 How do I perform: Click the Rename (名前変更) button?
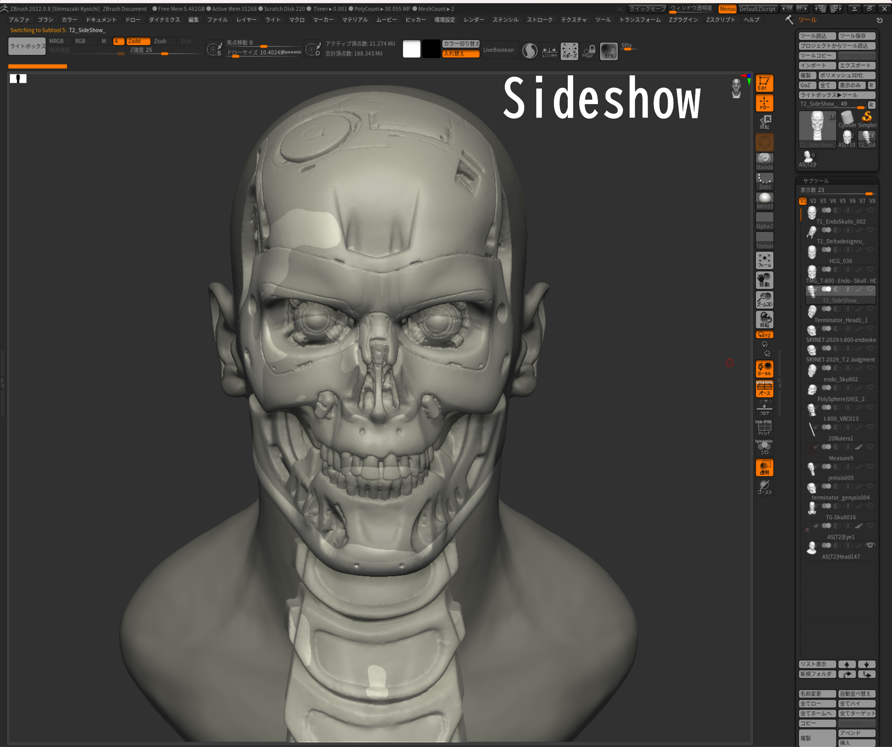pos(817,693)
